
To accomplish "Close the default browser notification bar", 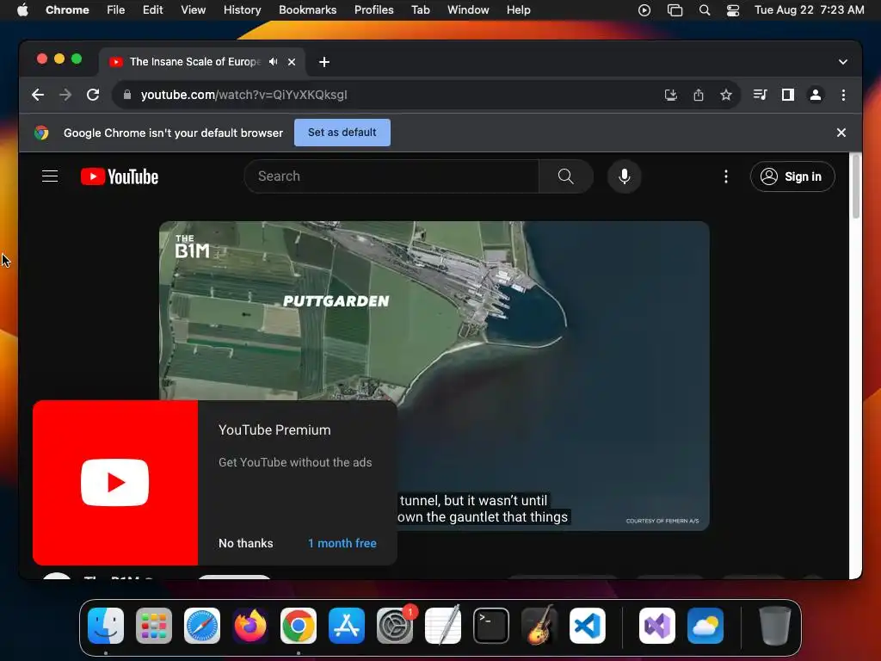I will [x=841, y=133].
